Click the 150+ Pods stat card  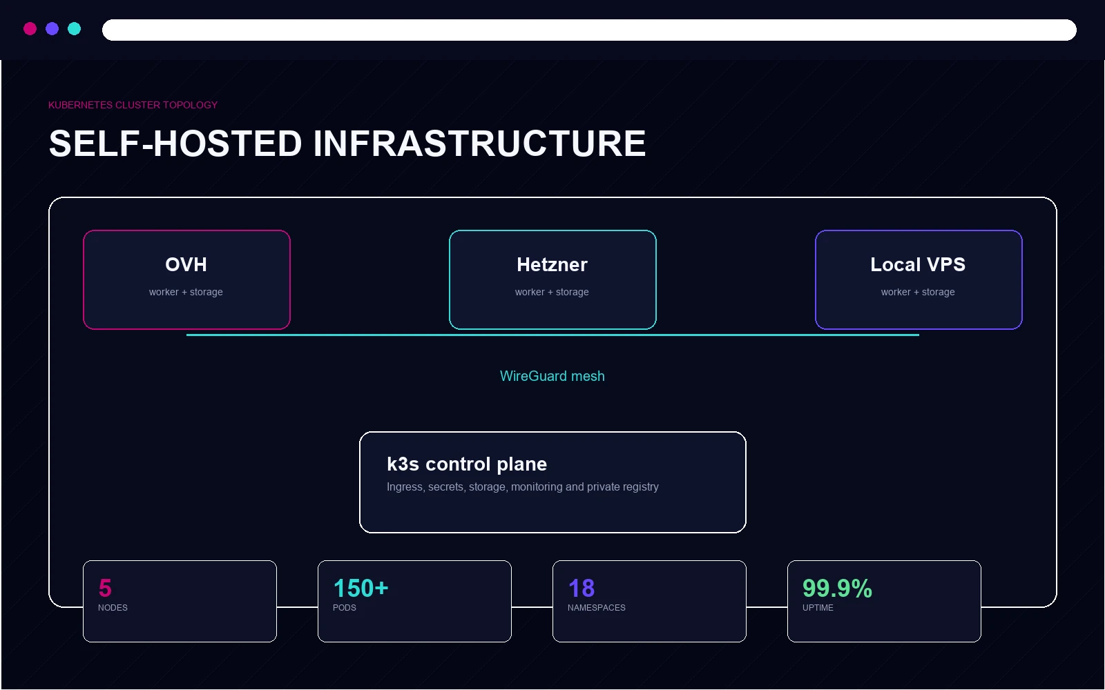[x=414, y=601]
